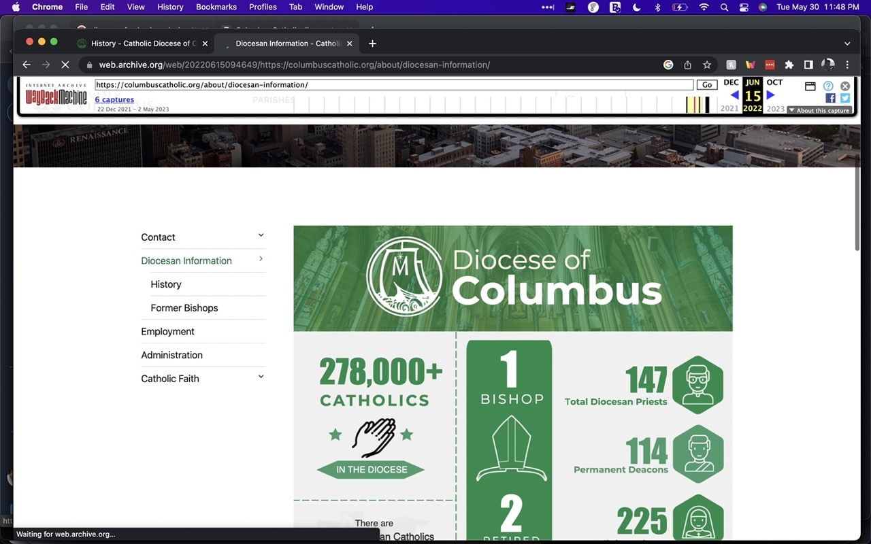871x544 pixels.
Task: Share this page via share icon
Action: 687,65
